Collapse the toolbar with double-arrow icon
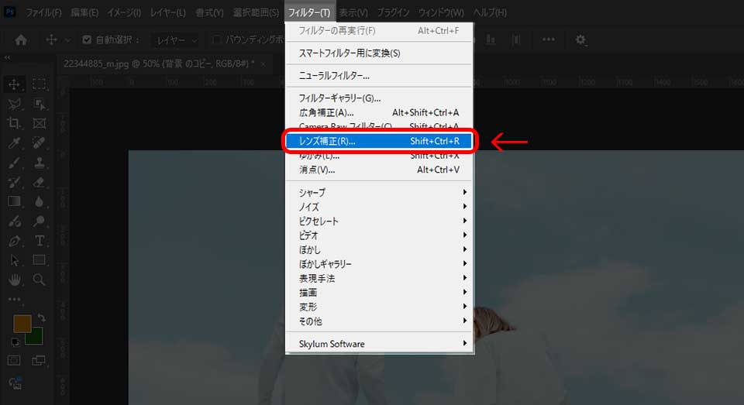Viewport: 744px width, 405px height. tap(7, 57)
